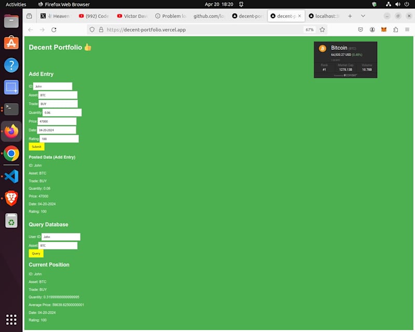This screenshot has width=415, height=332.
Task: Open Help icon in dock
Action: click(x=11, y=65)
